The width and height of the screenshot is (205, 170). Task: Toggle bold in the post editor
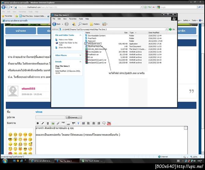tap(38, 123)
